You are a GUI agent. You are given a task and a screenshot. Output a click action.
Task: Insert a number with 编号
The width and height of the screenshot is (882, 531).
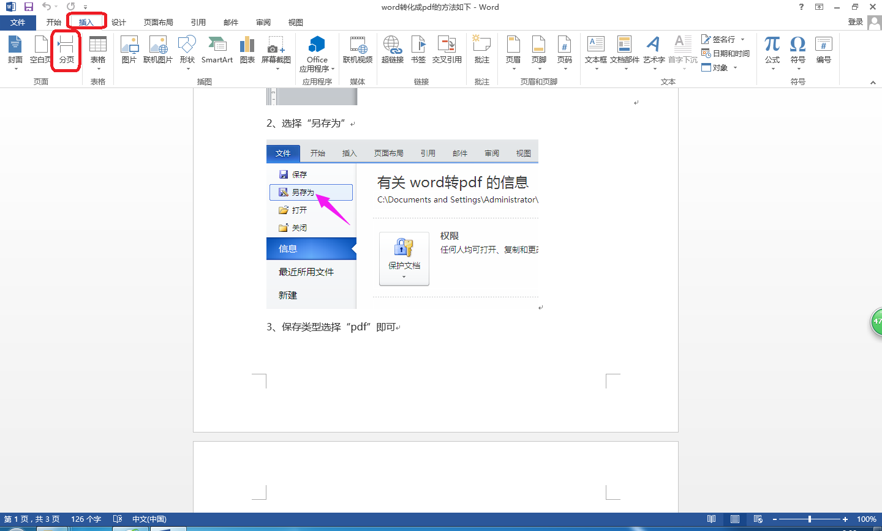pos(823,50)
